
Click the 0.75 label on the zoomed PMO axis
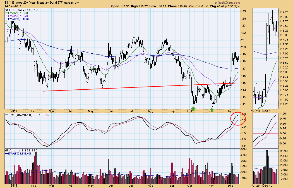(283, 119)
